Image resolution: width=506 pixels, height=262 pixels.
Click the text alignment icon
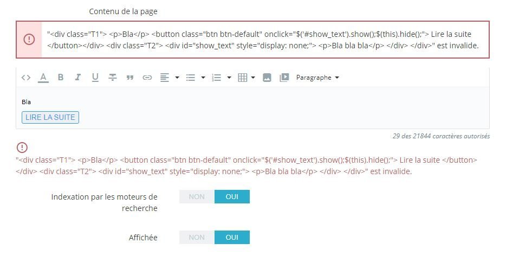(165, 78)
